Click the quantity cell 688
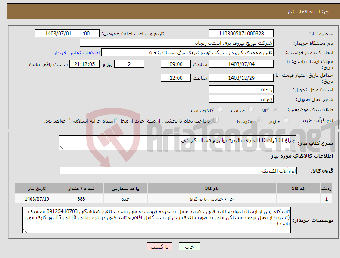340x258 pixels. coord(81,199)
